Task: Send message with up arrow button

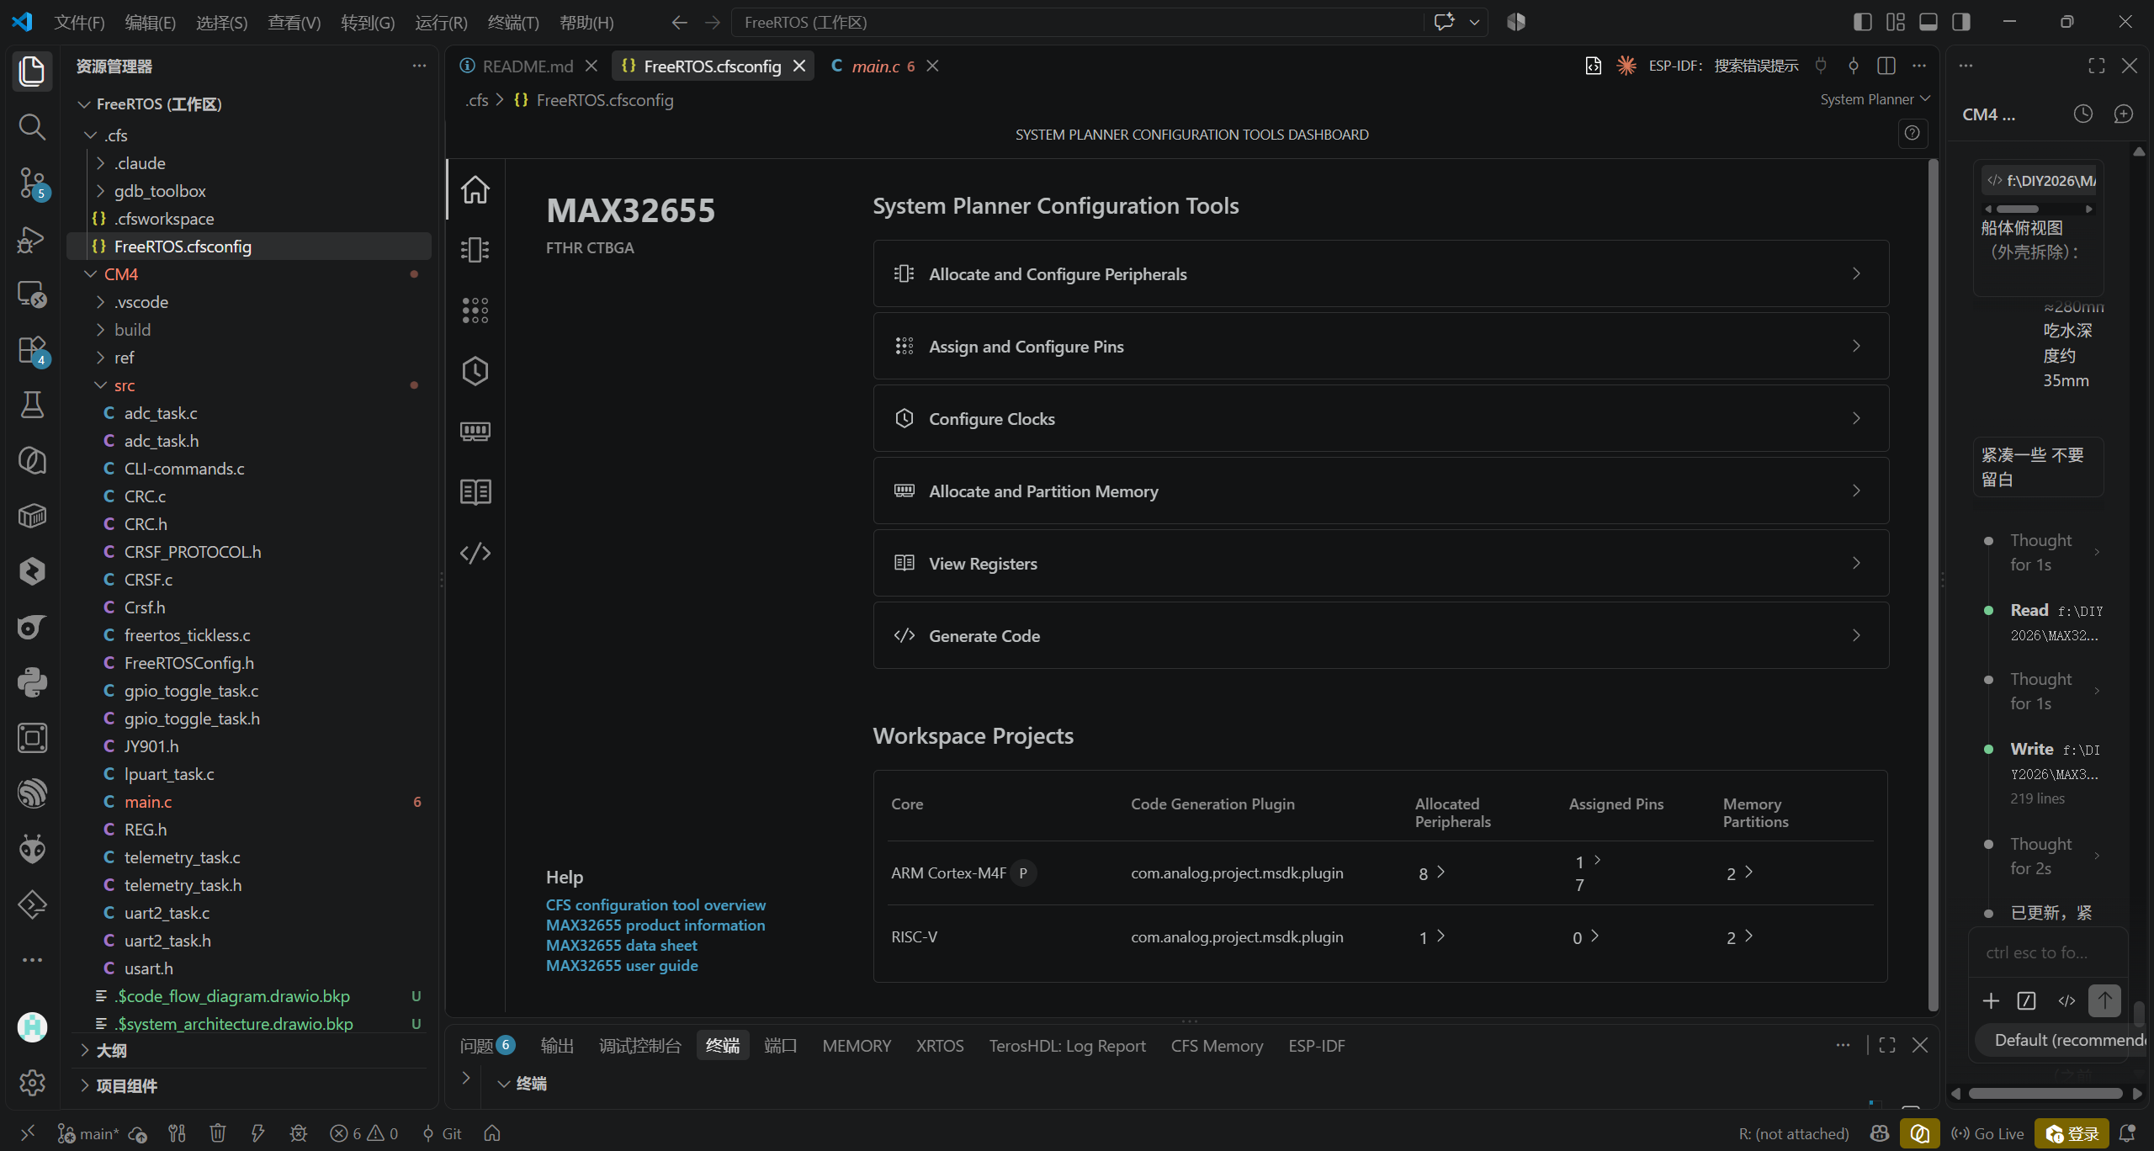Action: tap(2105, 1000)
